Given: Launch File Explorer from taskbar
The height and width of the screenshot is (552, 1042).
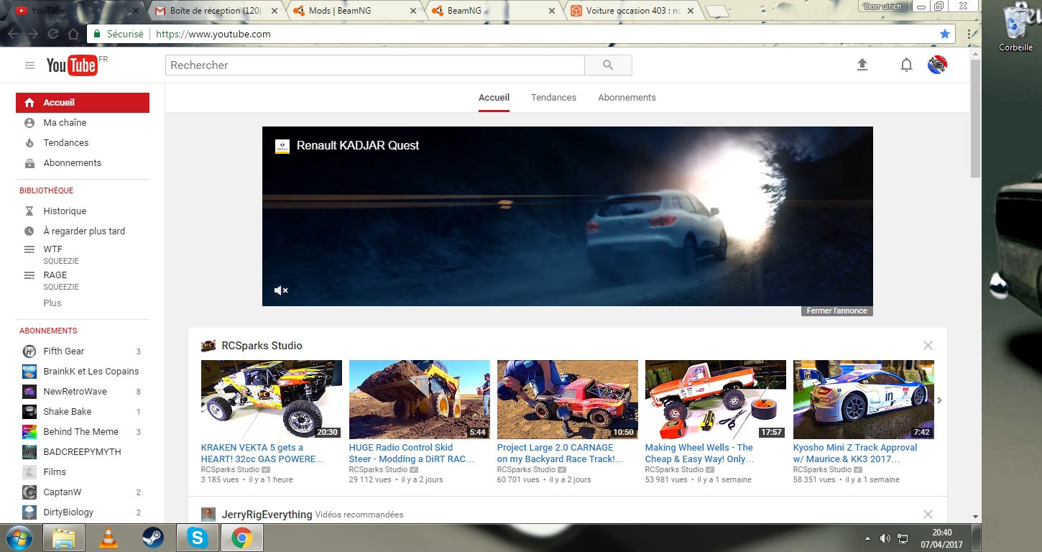Looking at the screenshot, I should (x=64, y=538).
